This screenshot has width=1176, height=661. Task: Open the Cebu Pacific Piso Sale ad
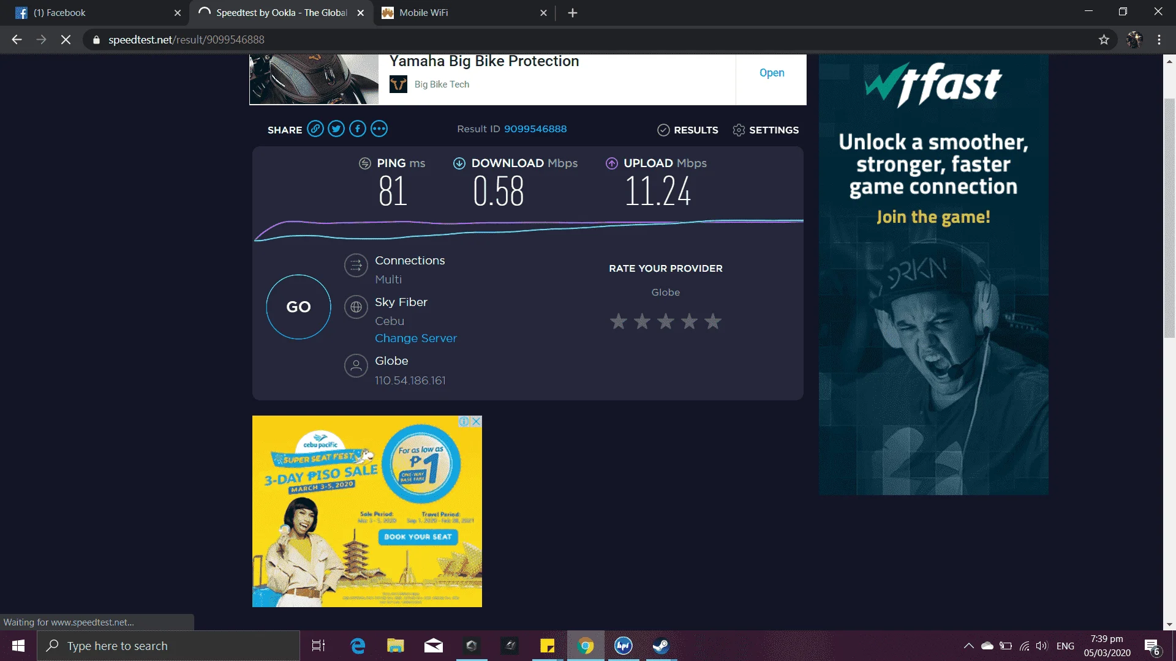click(367, 512)
